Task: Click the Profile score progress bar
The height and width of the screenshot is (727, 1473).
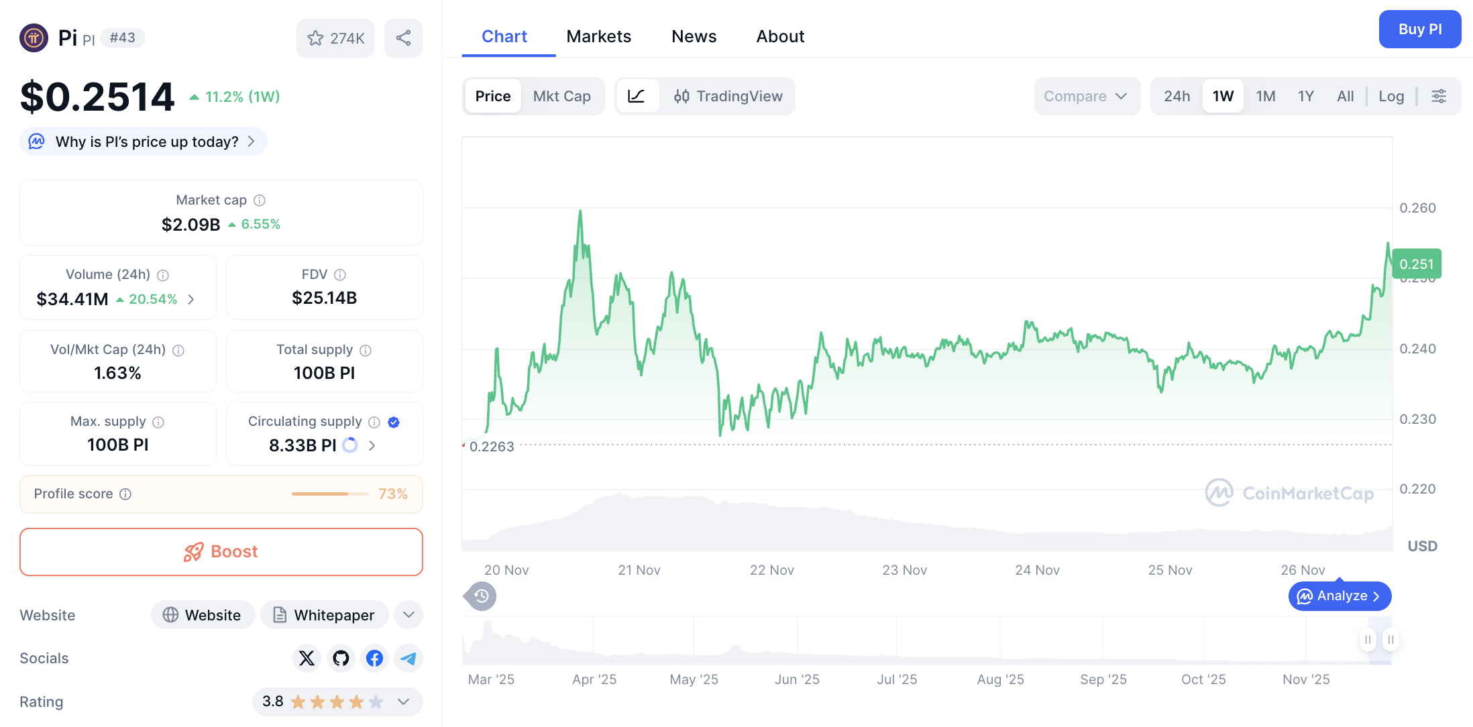Action: point(329,494)
